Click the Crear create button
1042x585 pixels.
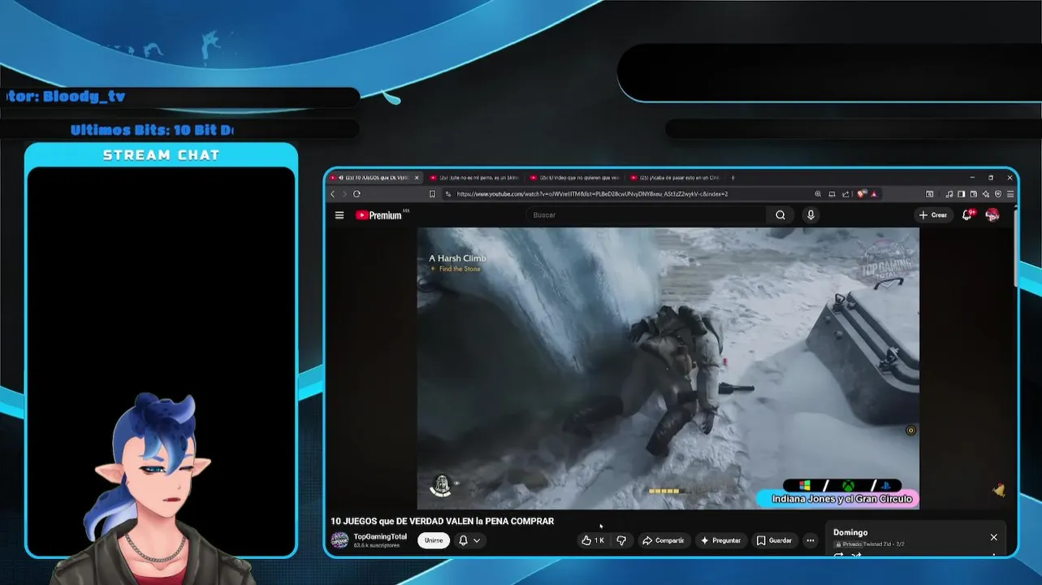coord(932,215)
